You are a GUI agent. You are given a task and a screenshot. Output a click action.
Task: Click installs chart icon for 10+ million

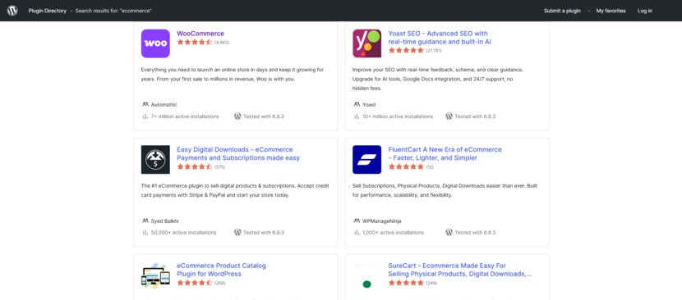click(x=357, y=116)
